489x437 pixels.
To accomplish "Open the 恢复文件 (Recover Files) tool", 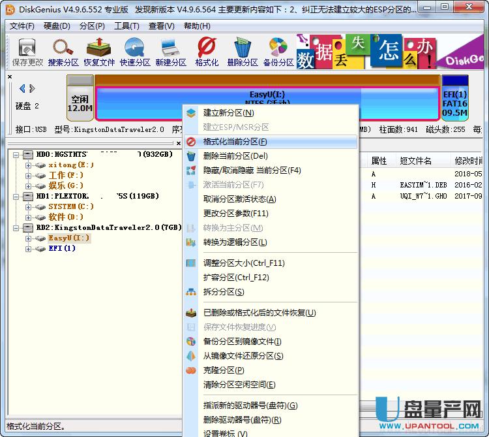I will click(99, 52).
